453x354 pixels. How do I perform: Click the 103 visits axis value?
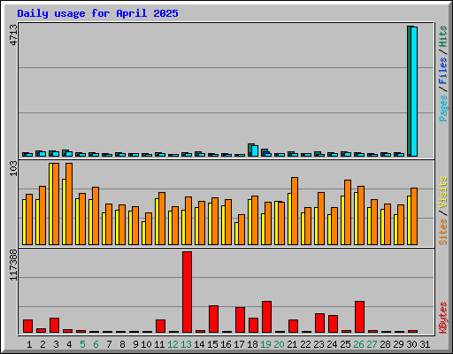pos(13,169)
